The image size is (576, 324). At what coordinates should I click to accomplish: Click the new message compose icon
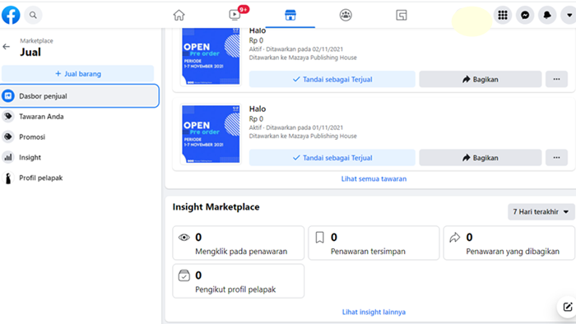pos(567,307)
